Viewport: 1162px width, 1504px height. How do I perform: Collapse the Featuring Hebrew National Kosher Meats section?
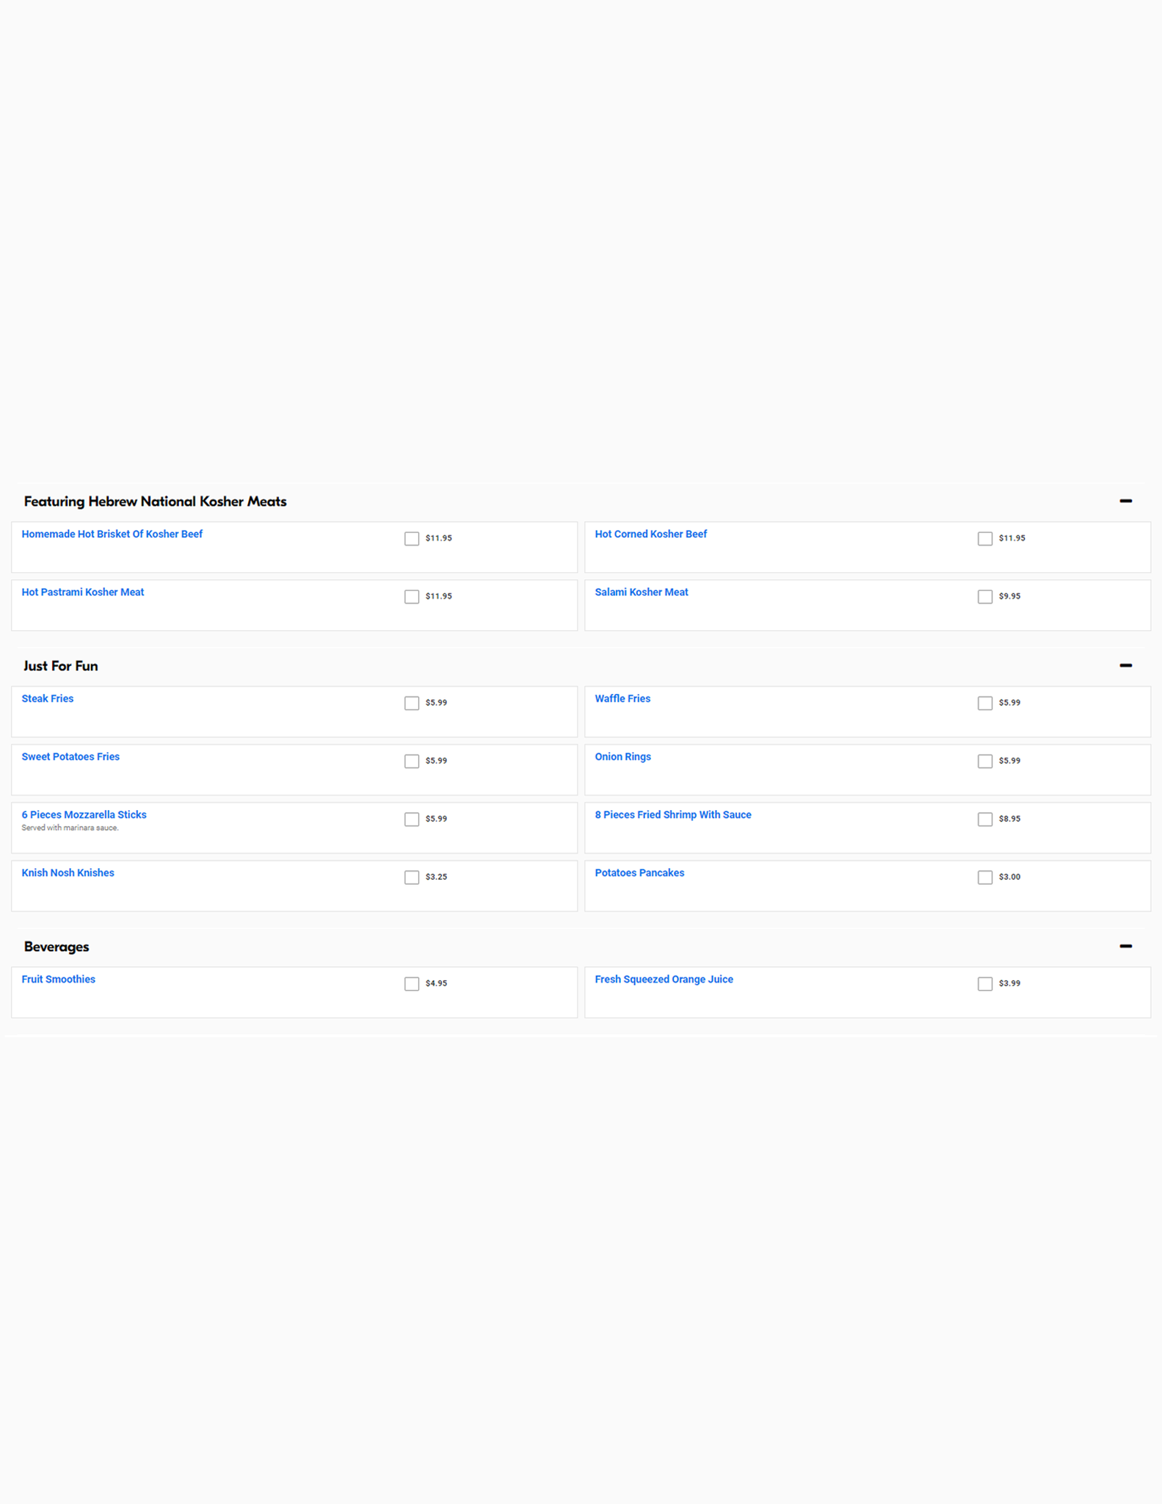1125,501
